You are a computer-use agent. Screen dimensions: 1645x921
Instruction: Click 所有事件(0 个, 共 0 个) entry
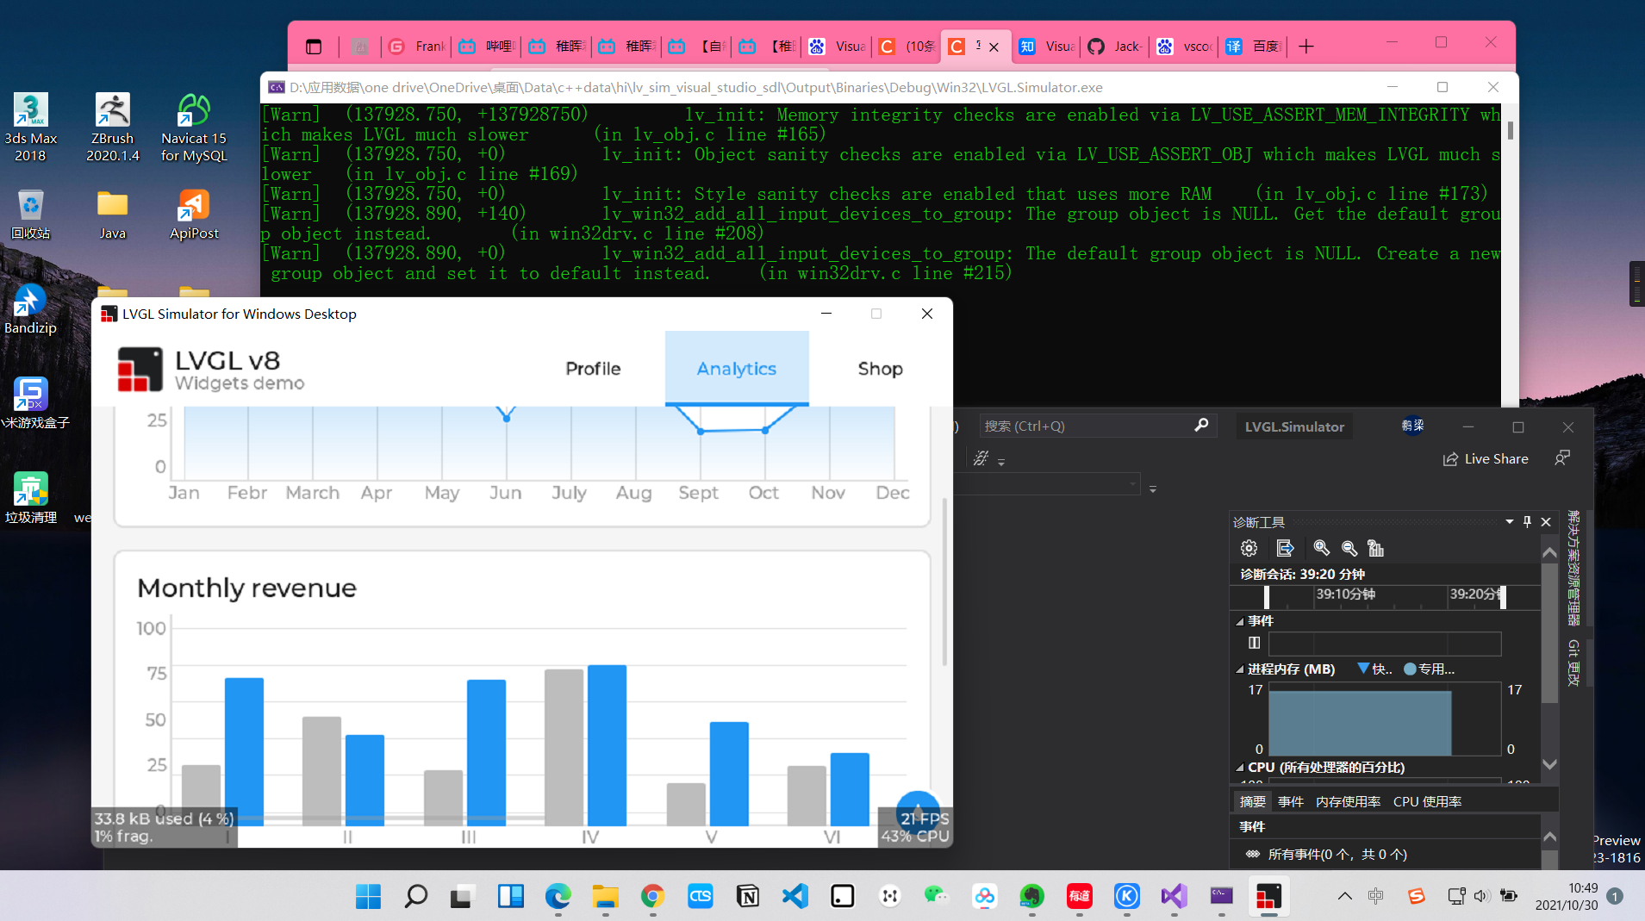1337,854
